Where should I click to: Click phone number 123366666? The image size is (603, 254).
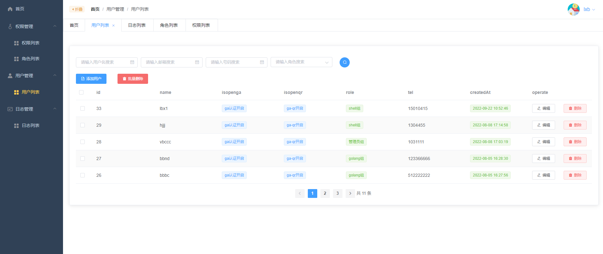click(419, 159)
